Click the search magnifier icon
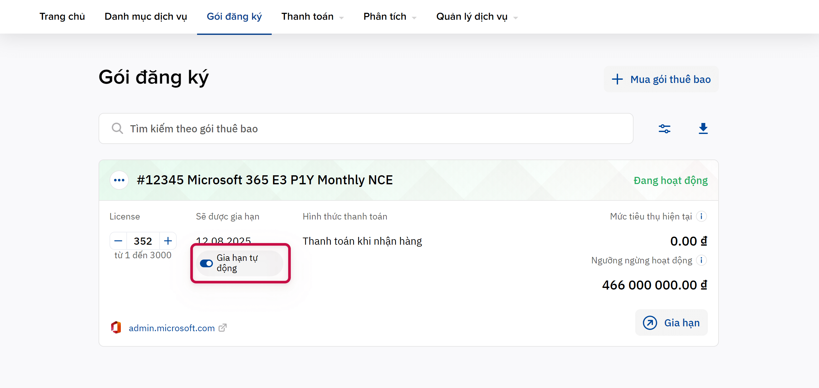The width and height of the screenshot is (819, 388). [x=117, y=128]
